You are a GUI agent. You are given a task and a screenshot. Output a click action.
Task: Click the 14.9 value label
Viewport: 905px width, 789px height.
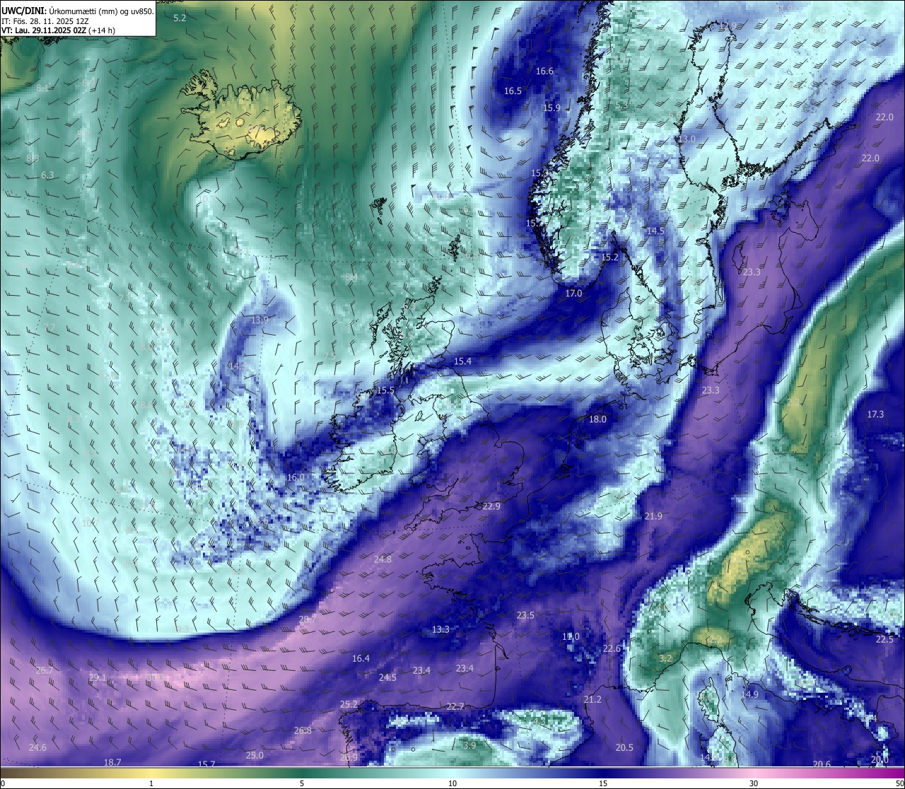(x=749, y=694)
